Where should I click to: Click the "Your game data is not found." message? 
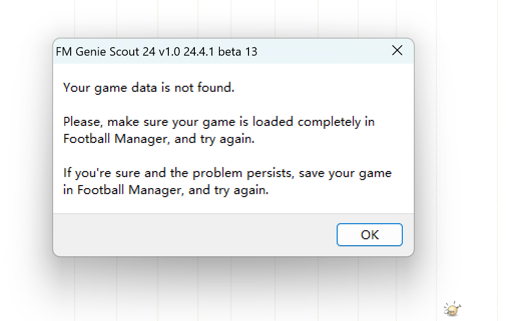(149, 88)
